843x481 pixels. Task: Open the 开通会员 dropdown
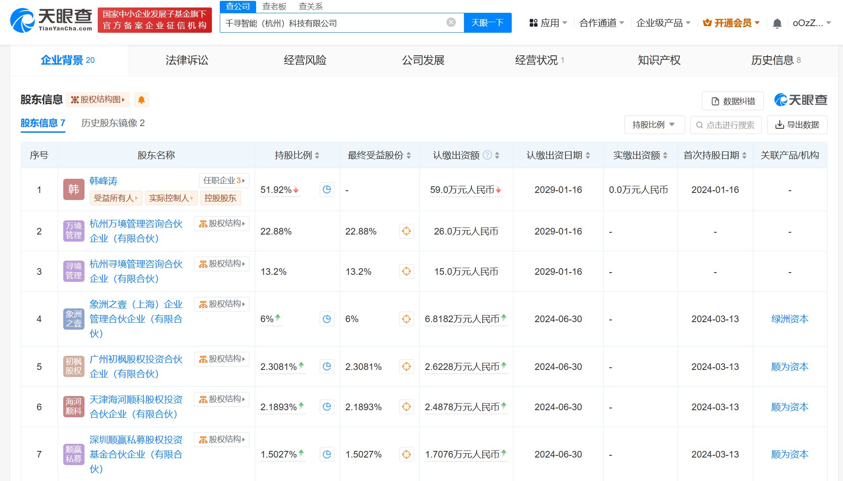[x=731, y=23]
